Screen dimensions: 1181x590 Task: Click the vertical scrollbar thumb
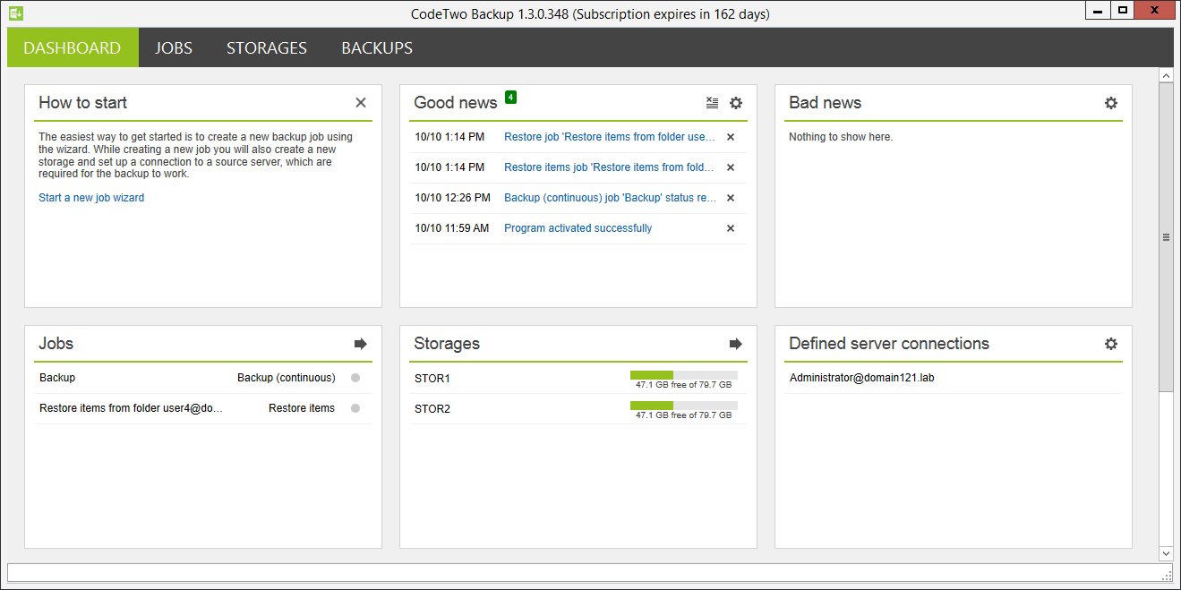(1166, 237)
